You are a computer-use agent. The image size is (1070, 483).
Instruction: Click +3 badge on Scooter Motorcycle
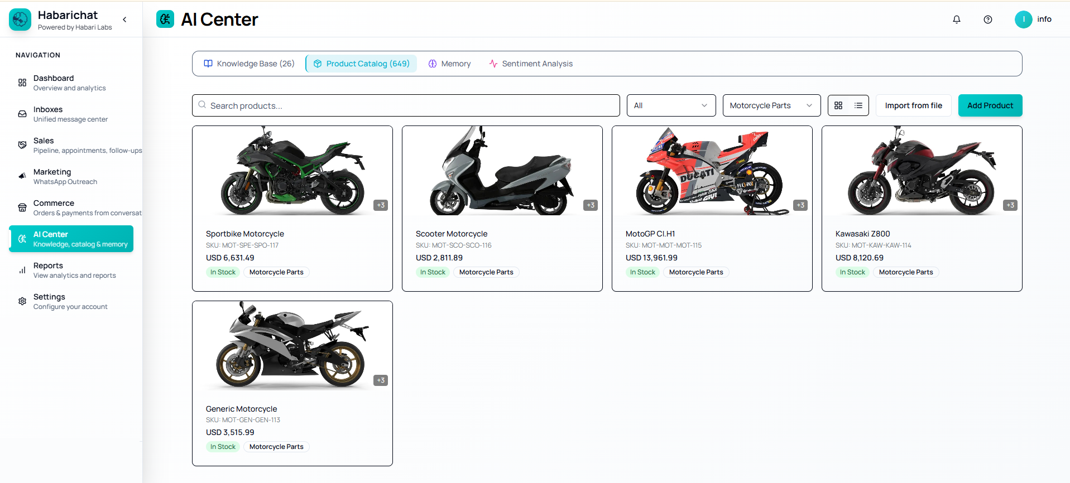point(591,205)
